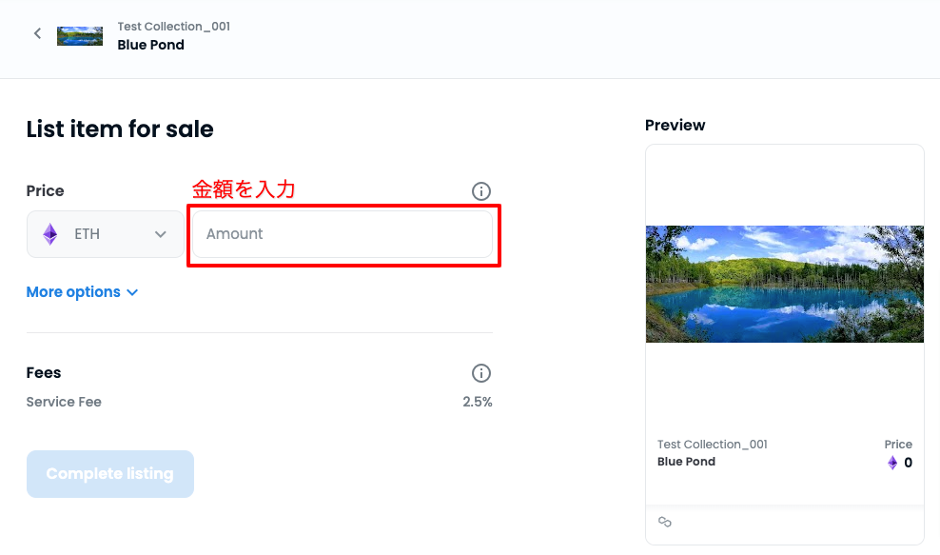
Task: Click the 2.5% service fee value
Action: (x=477, y=402)
